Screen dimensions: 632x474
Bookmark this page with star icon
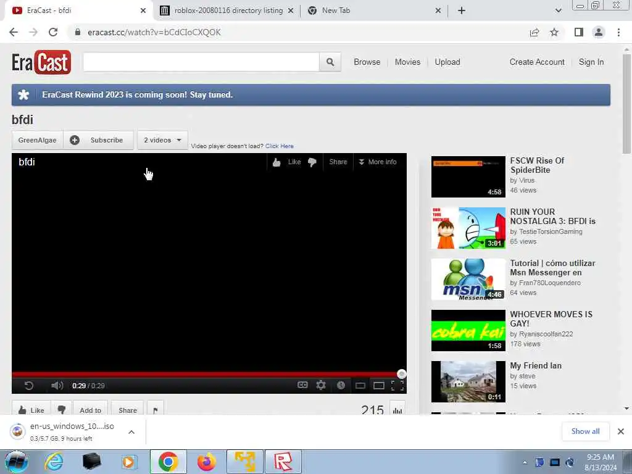pos(555,32)
